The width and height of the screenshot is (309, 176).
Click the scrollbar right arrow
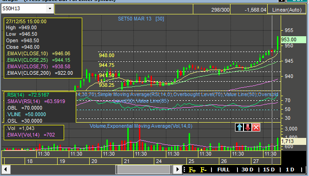(178, 169)
